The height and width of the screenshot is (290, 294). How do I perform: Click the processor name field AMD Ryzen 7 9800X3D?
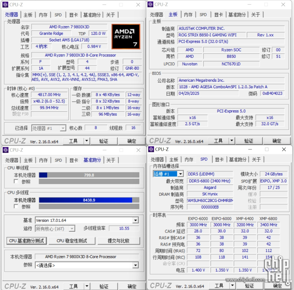[x=69, y=27]
